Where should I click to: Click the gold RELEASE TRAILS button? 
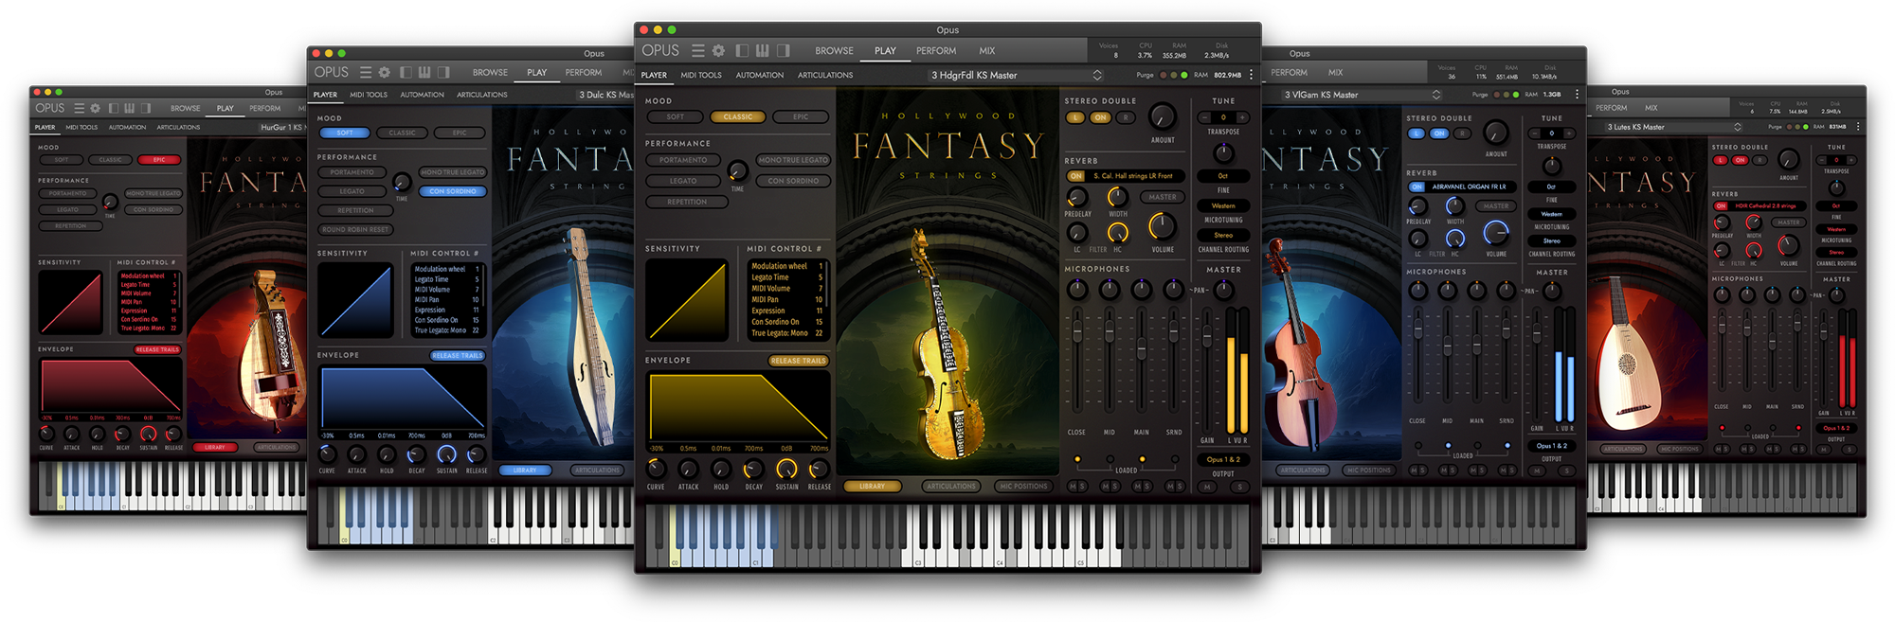tap(798, 361)
